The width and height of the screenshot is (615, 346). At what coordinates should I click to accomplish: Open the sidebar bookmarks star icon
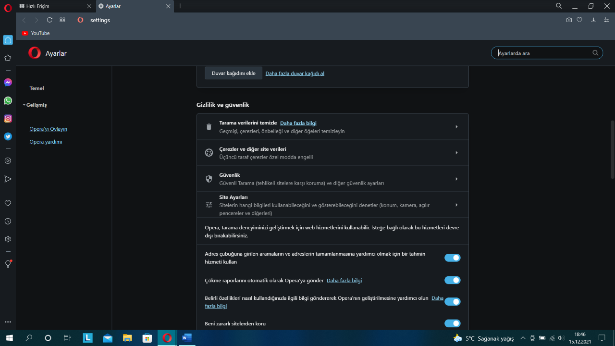coord(8,58)
